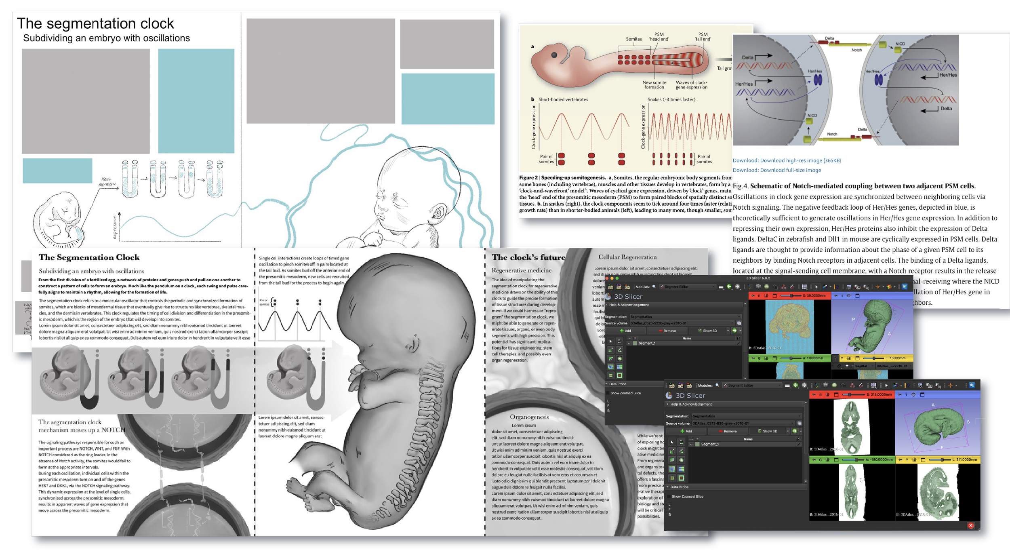Image resolution: width=1010 pixels, height=550 pixels.
Task: Click the SAVE icon in lower Slicer toolbar
Action: (x=689, y=386)
